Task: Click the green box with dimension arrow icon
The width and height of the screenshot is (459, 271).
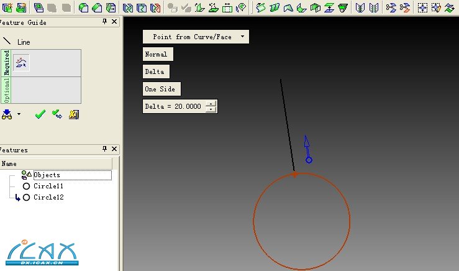Action: pos(227,7)
